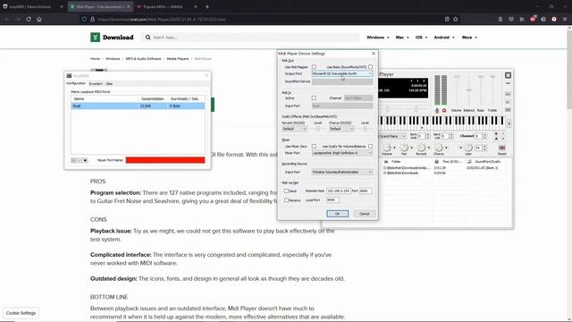Click the Pan knob in Midi Player

click(x=404, y=148)
